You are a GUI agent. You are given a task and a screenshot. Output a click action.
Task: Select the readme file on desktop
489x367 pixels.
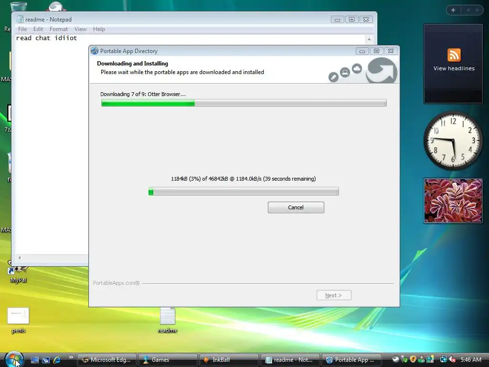[168, 320]
